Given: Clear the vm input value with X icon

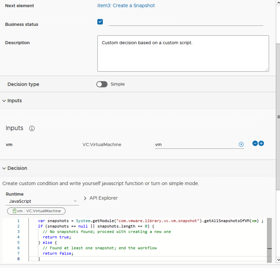Looking at the screenshot, I should pyautogui.click(x=241, y=144).
